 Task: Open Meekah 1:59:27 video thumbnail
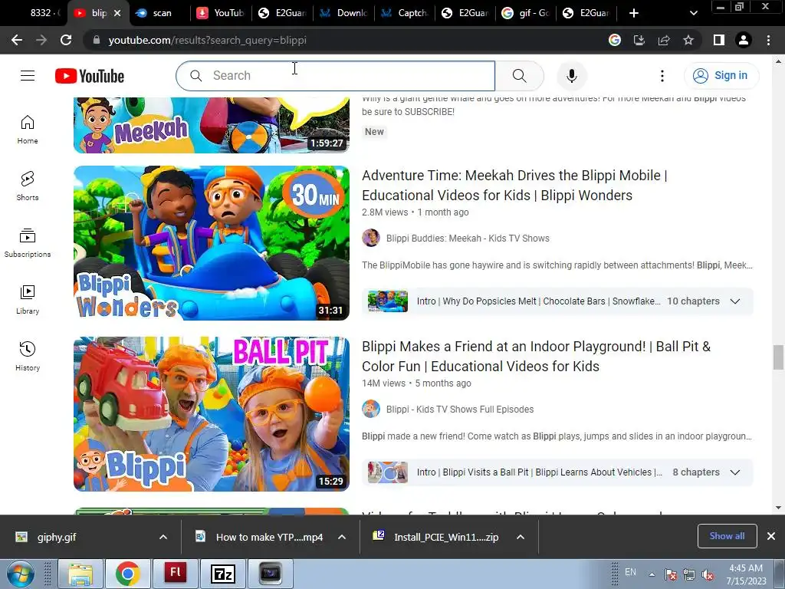(x=212, y=125)
